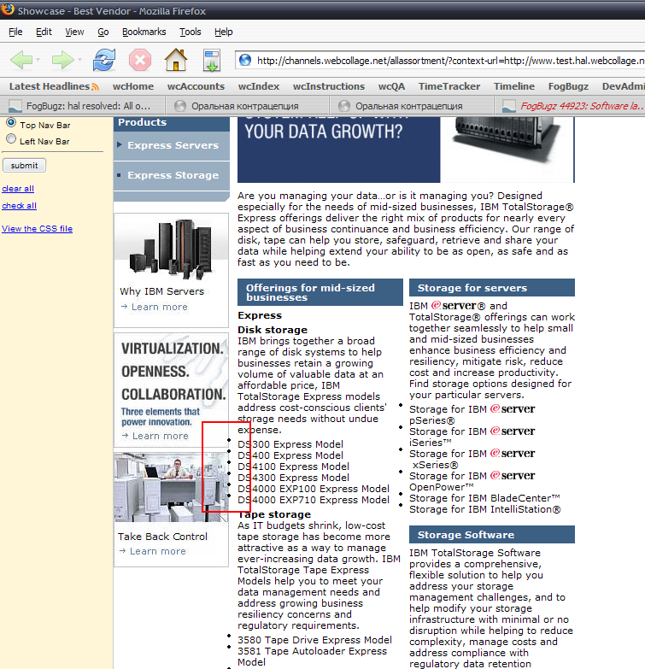Open the wcAccounts bookmark
Viewport: 645px width, 669px height.
tap(196, 86)
